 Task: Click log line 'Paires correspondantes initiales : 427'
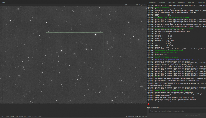[x=170, y=30]
